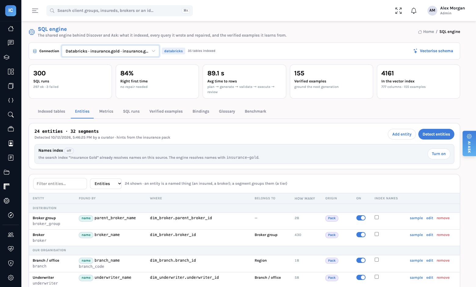
Task: Open the settings gear sidebar icon
Action: 11,278
